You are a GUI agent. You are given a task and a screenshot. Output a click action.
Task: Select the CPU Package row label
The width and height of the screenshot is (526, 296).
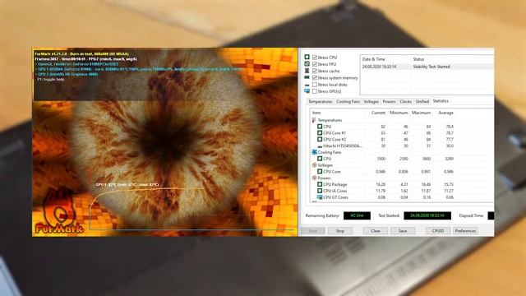[x=335, y=184]
